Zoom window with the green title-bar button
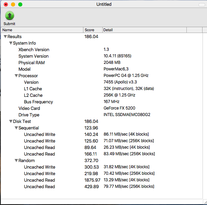The height and width of the screenshot is (205, 207). point(20,4)
